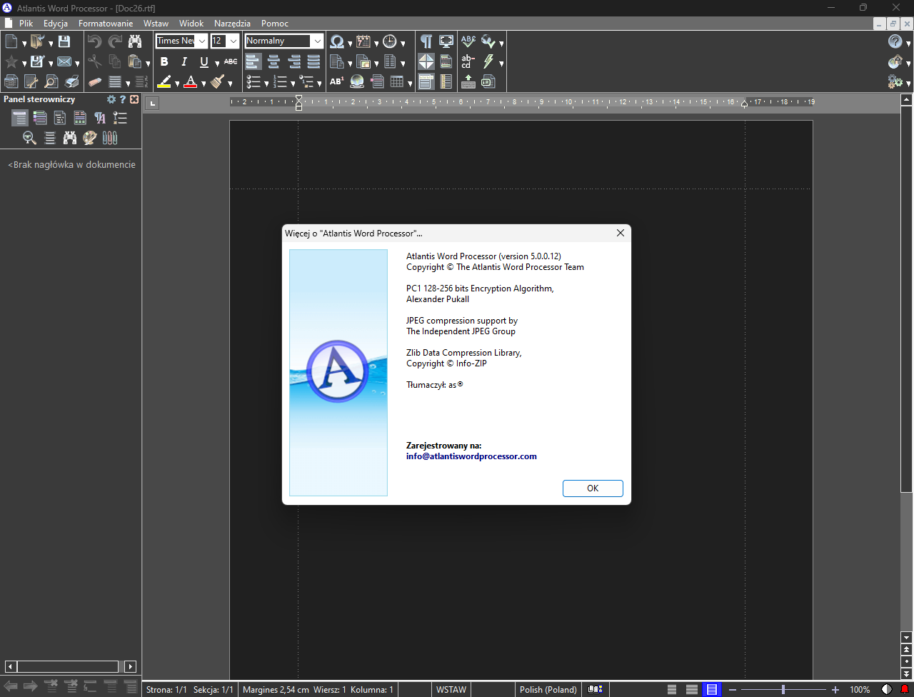Image resolution: width=914 pixels, height=697 pixels.
Task: Click the Polish (Poland) language indicator
Action: click(x=548, y=690)
